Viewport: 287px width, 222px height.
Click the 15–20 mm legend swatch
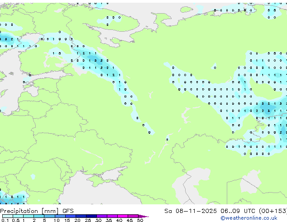71,216
